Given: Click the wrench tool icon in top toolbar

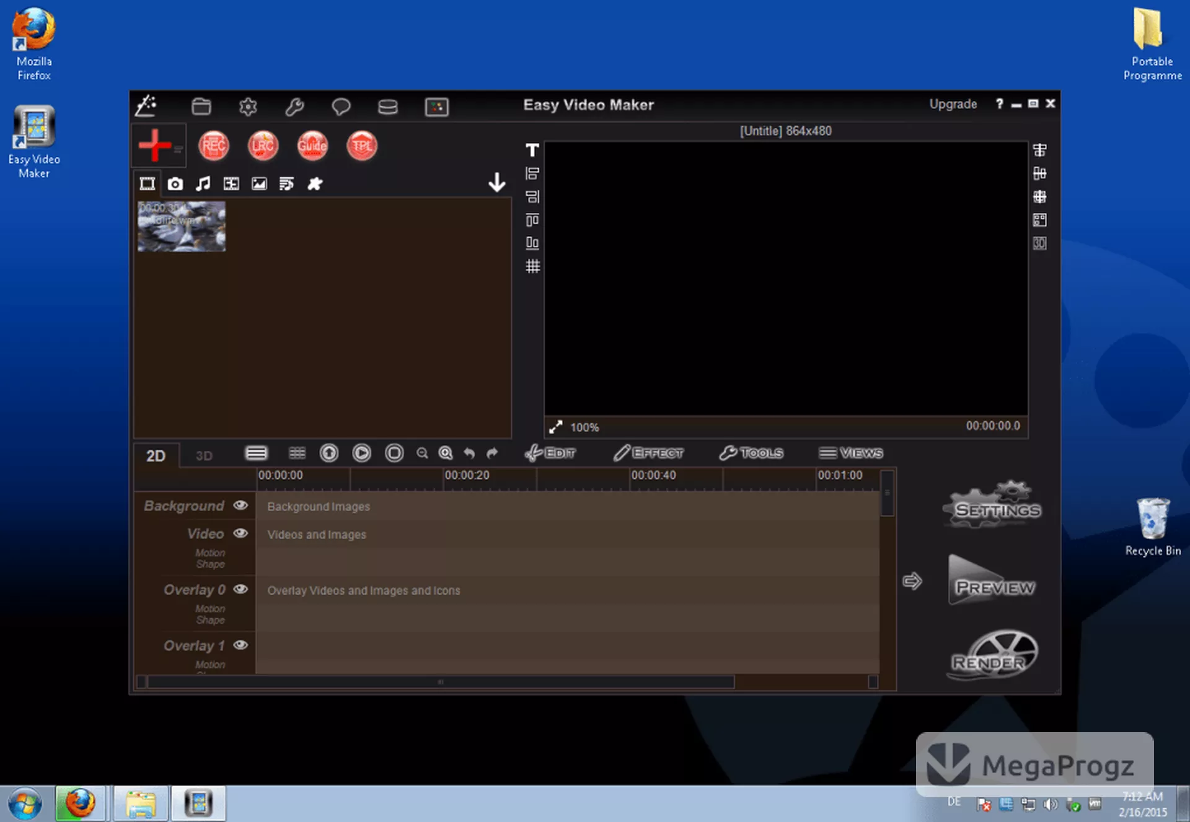Looking at the screenshot, I should [x=294, y=107].
